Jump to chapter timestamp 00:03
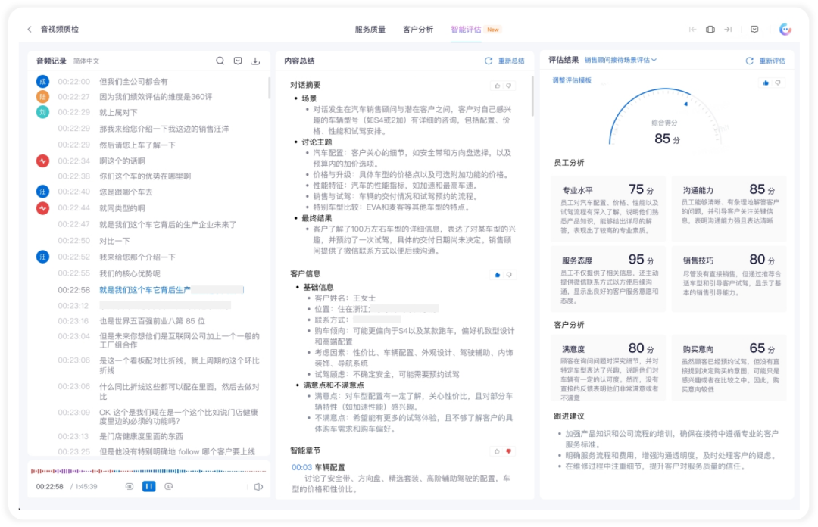This screenshot has width=818, height=527. pos(301,467)
